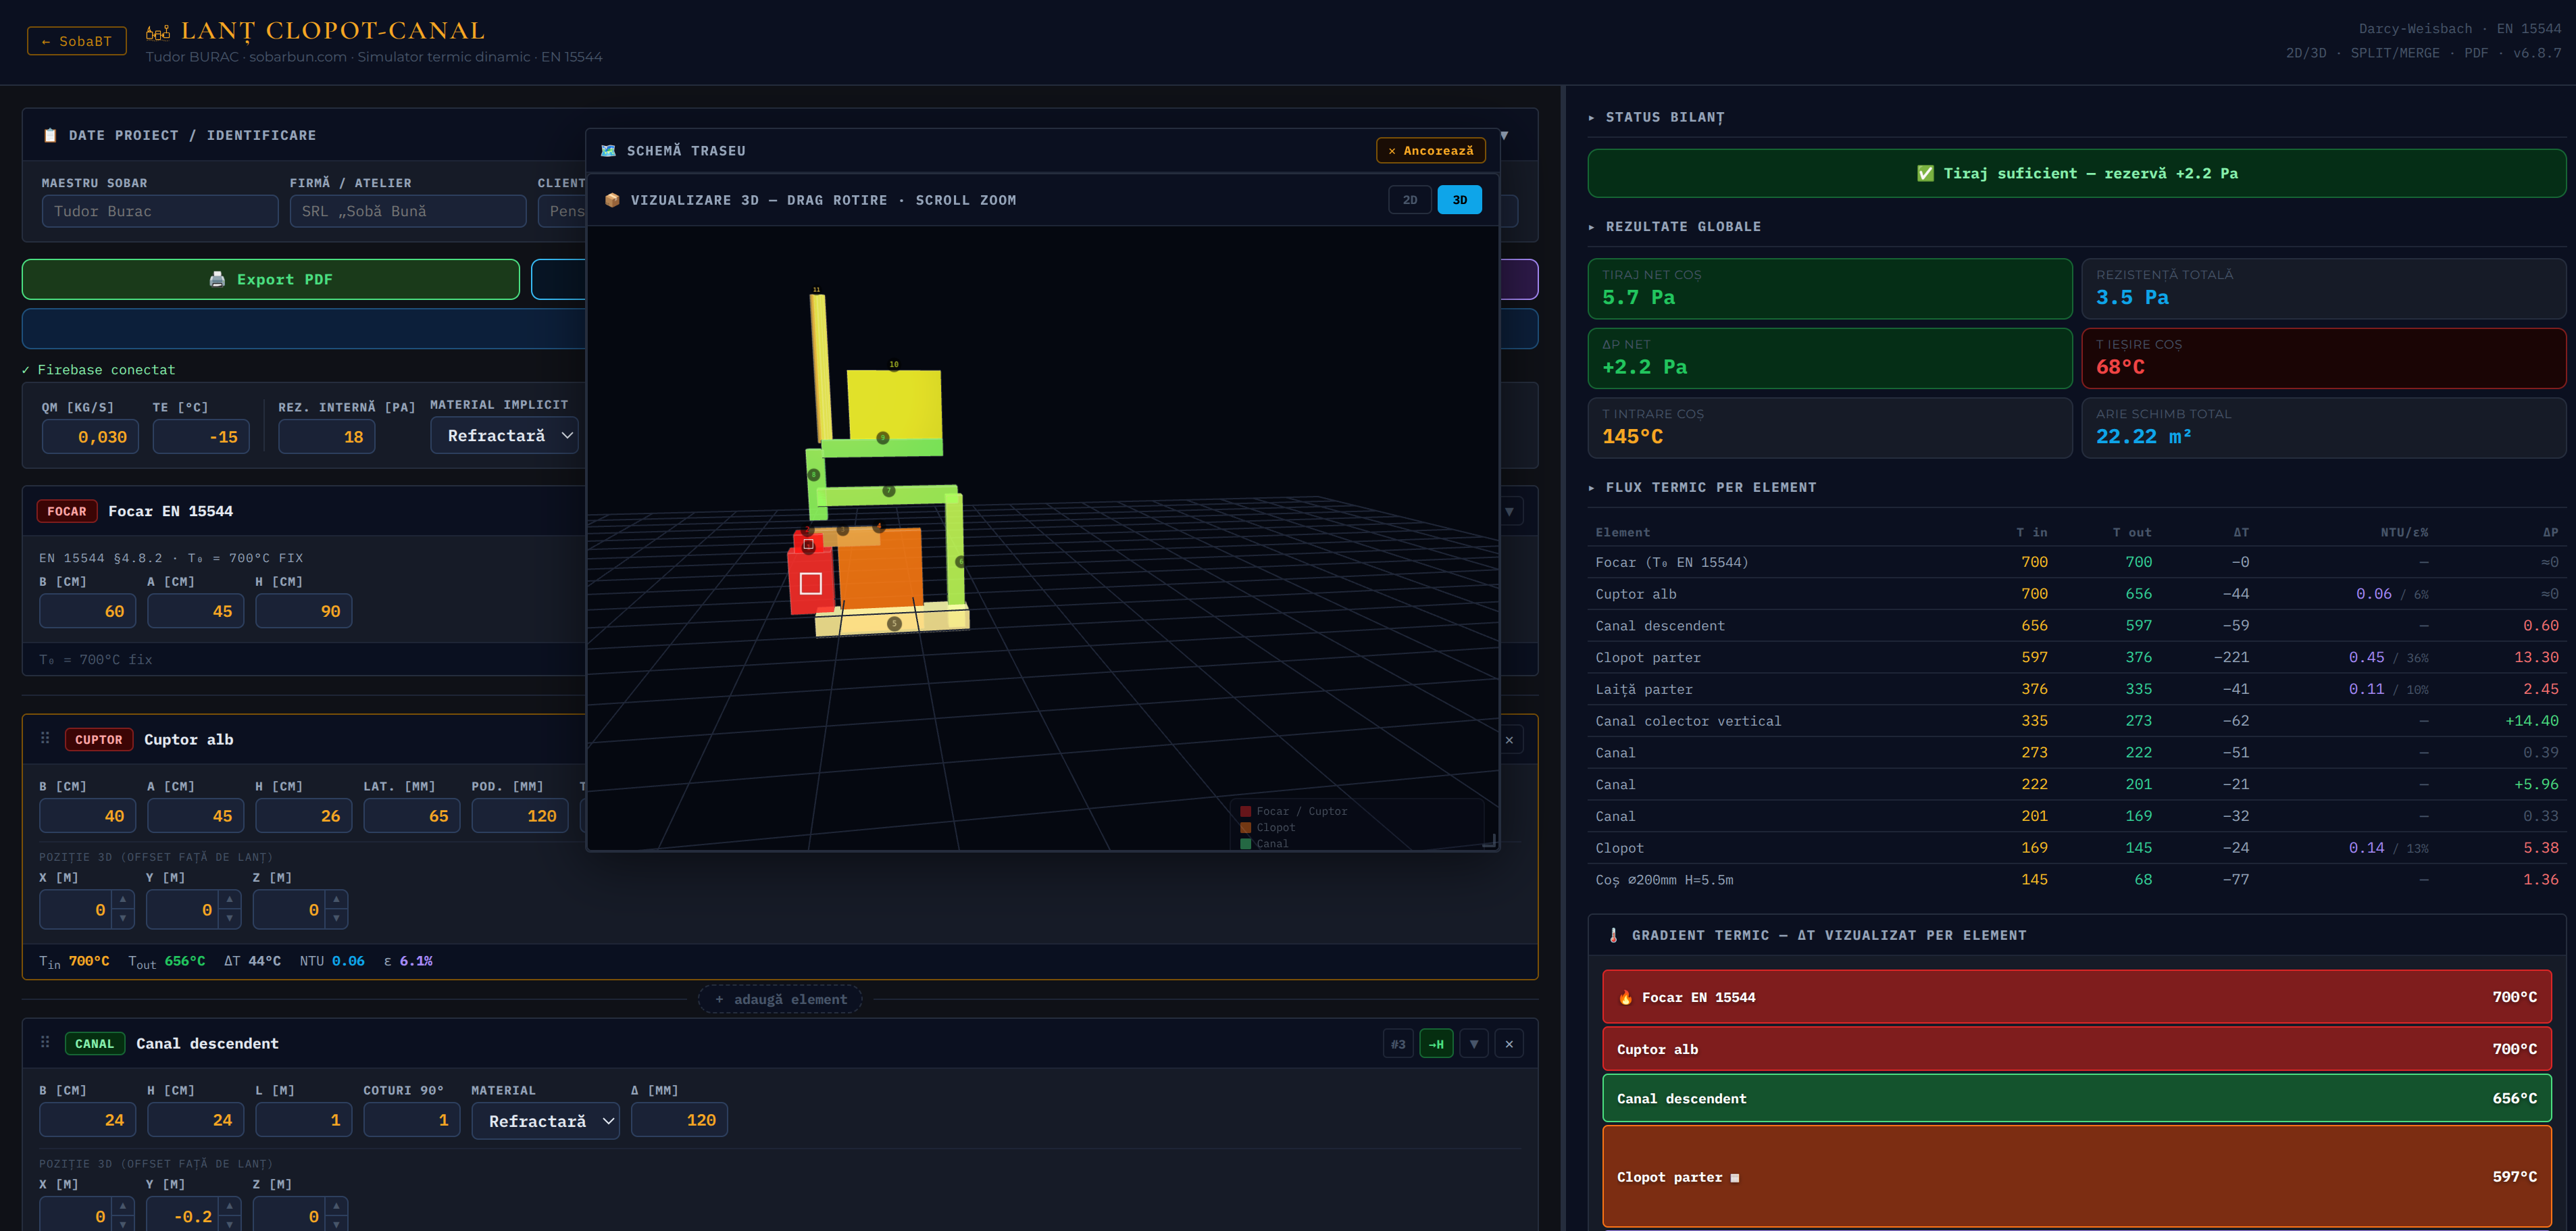Viewport: 2576px width, 1231px height.
Task: Remove the Cuptor alb element
Action: click(x=1509, y=740)
